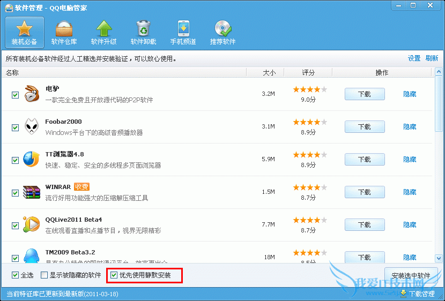The width and height of the screenshot is (445, 301).
Task: Click the TT浏览器4.8 star rating
Action: click(310, 154)
